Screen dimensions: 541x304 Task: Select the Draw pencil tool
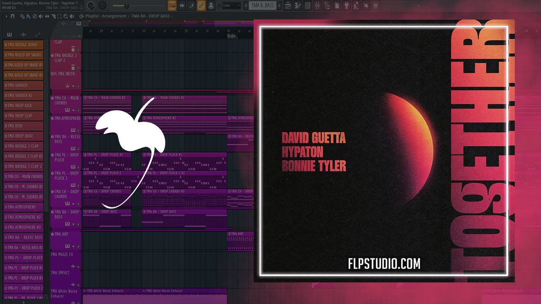tap(22, 16)
